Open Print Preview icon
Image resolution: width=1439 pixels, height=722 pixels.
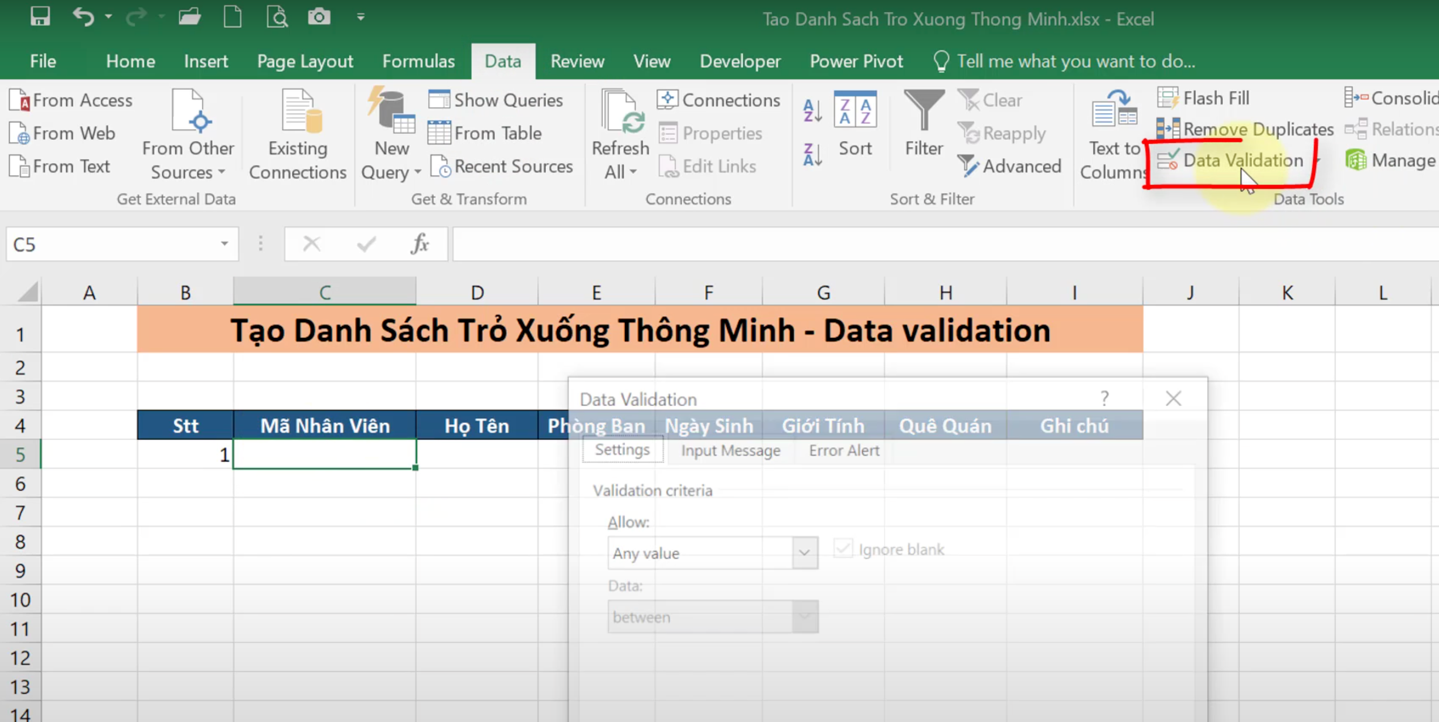click(x=277, y=17)
